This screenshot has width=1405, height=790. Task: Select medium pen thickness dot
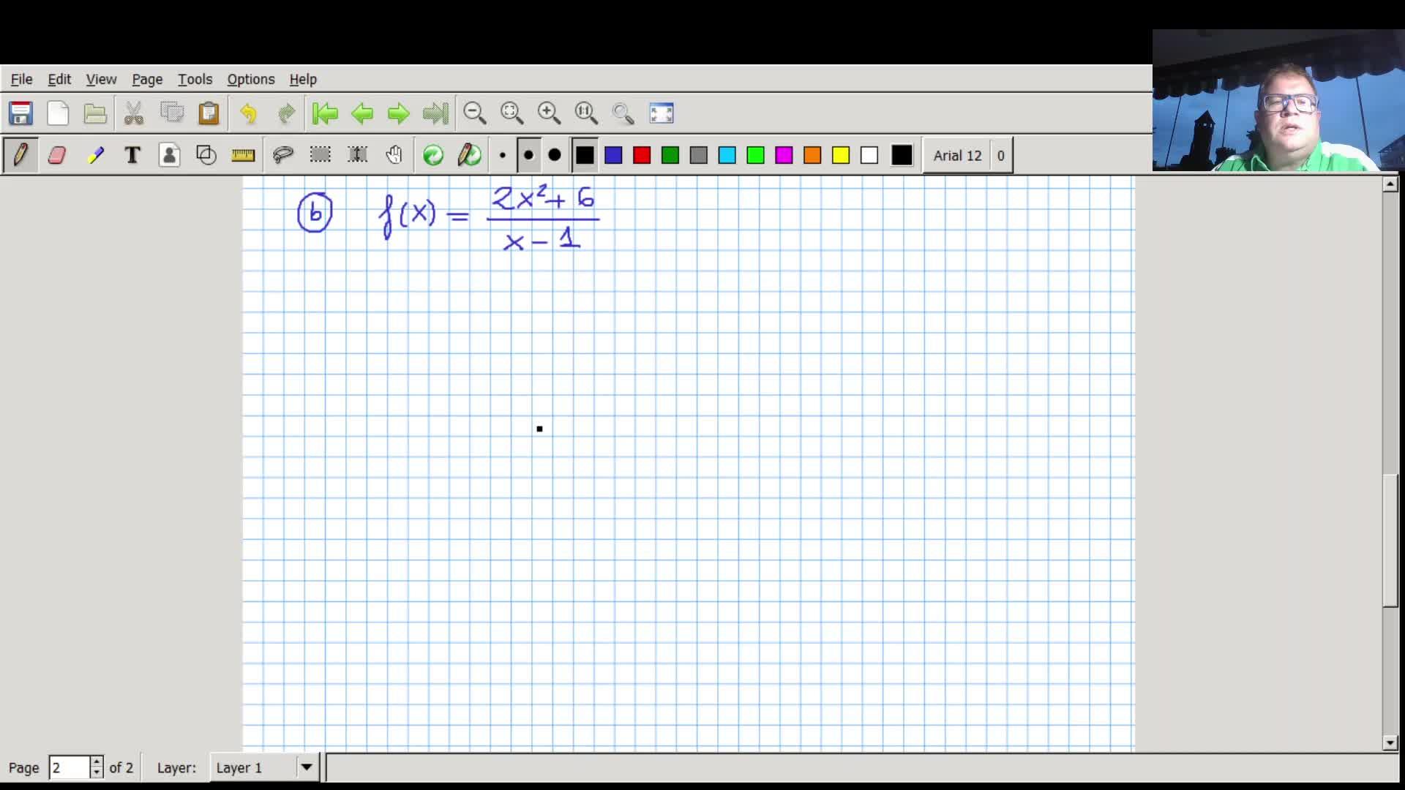pos(528,155)
